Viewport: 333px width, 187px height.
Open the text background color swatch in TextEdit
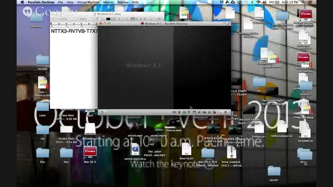pyautogui.click(x=113, y=19)
